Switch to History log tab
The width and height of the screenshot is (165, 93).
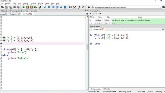click(107, 89)
